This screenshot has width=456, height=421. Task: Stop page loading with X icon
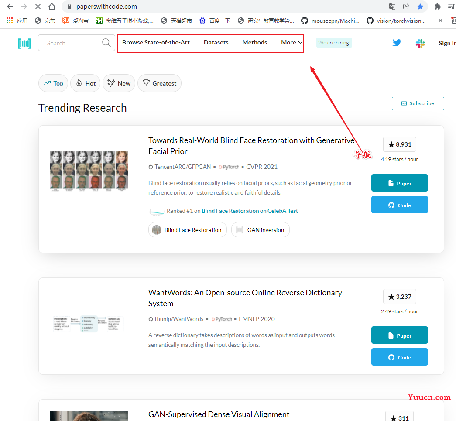pos(38,7)
